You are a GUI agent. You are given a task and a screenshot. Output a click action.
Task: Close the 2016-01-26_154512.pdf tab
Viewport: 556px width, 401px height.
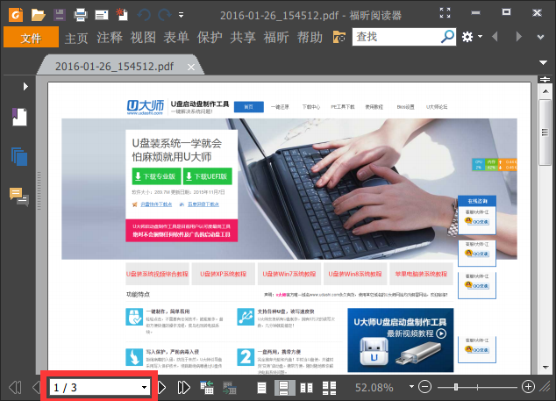[x=191, y=67]
